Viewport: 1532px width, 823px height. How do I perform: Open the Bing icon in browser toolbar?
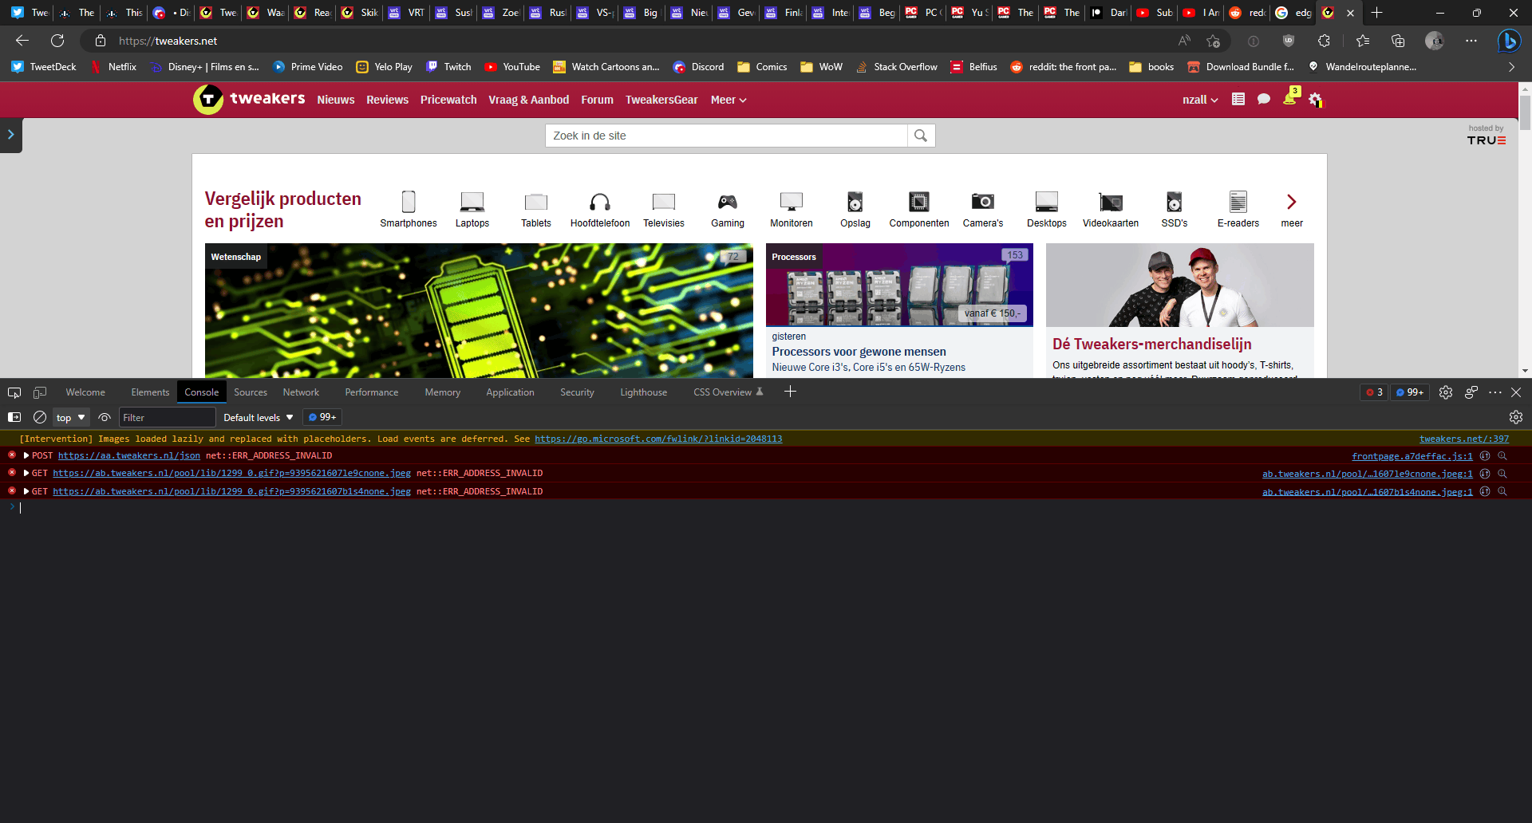coord(1509,41)
